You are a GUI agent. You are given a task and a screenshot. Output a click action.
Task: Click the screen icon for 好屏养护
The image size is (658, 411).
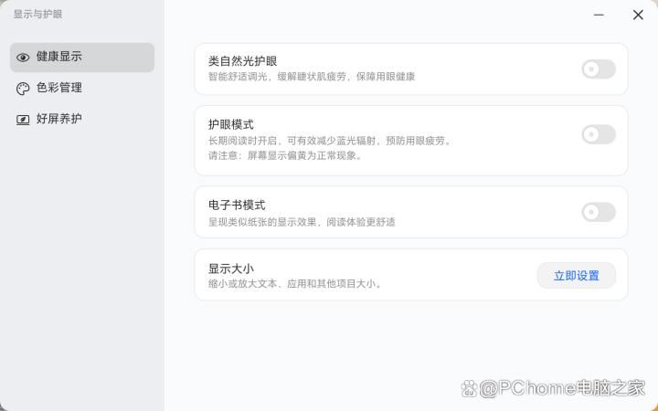23,120
